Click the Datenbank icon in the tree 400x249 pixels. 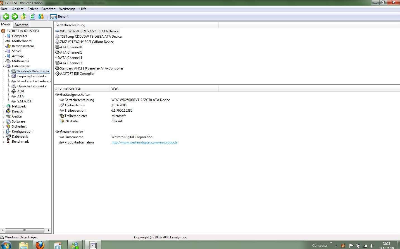click(x=8, y=137)
